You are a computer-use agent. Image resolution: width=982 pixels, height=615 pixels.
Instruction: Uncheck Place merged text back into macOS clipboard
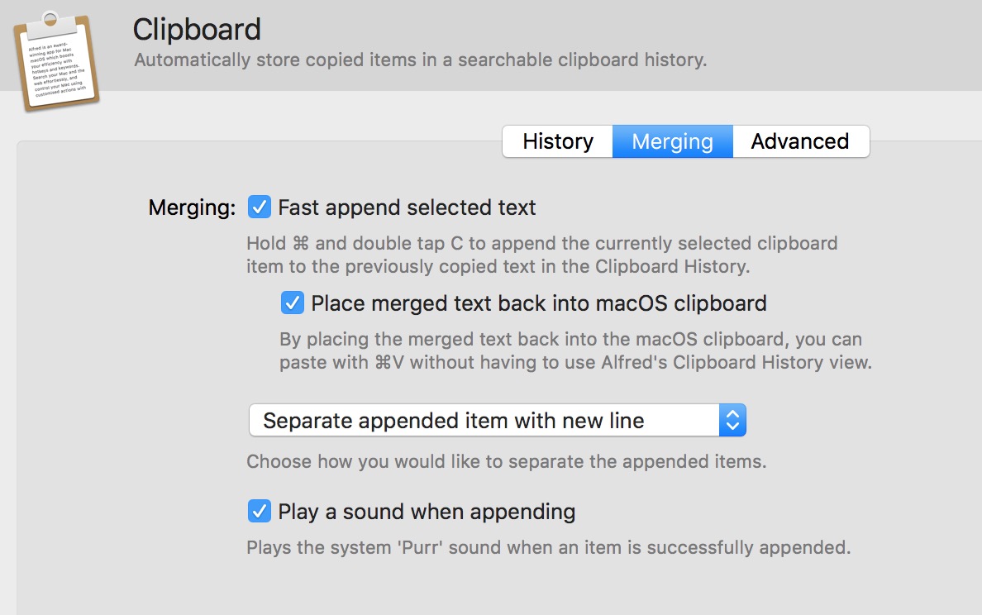[x=292, y=303]
